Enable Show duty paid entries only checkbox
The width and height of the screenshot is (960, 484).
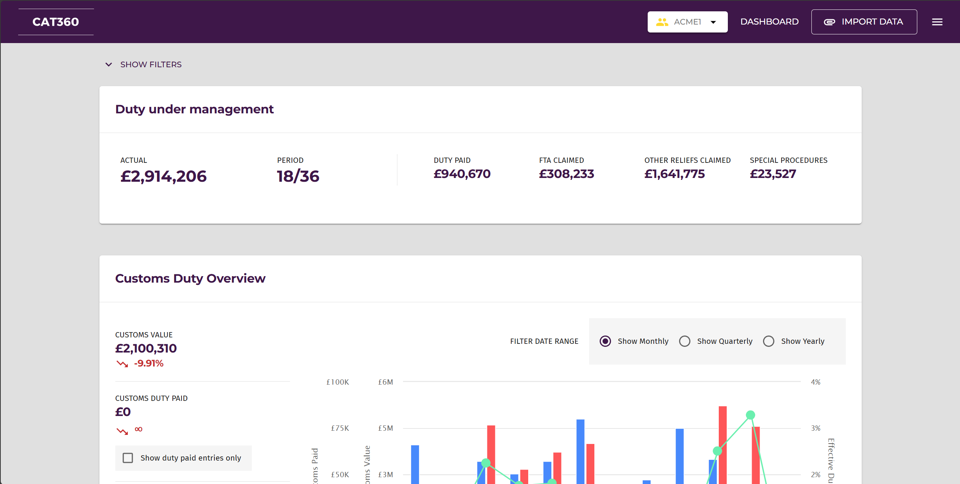[128, 458]
